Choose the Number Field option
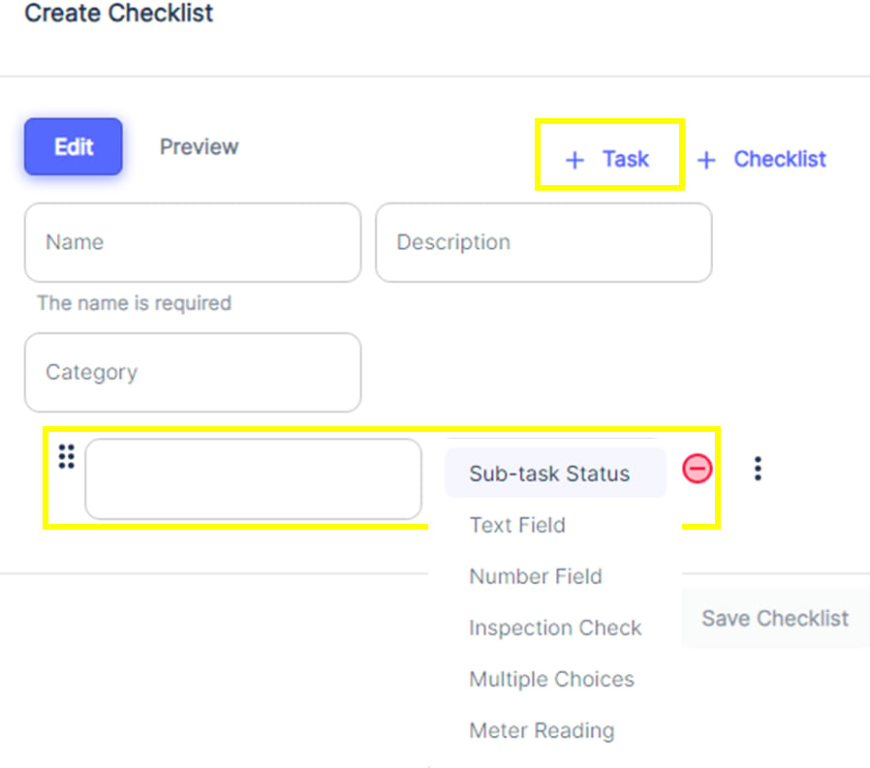 tap(536, 576)
